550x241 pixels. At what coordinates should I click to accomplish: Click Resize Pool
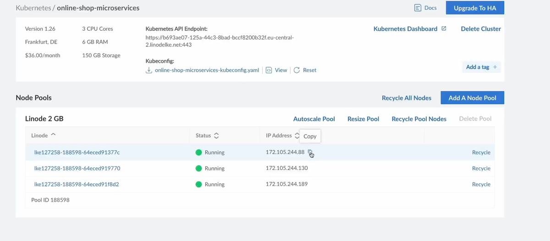(x=363, y=119)
